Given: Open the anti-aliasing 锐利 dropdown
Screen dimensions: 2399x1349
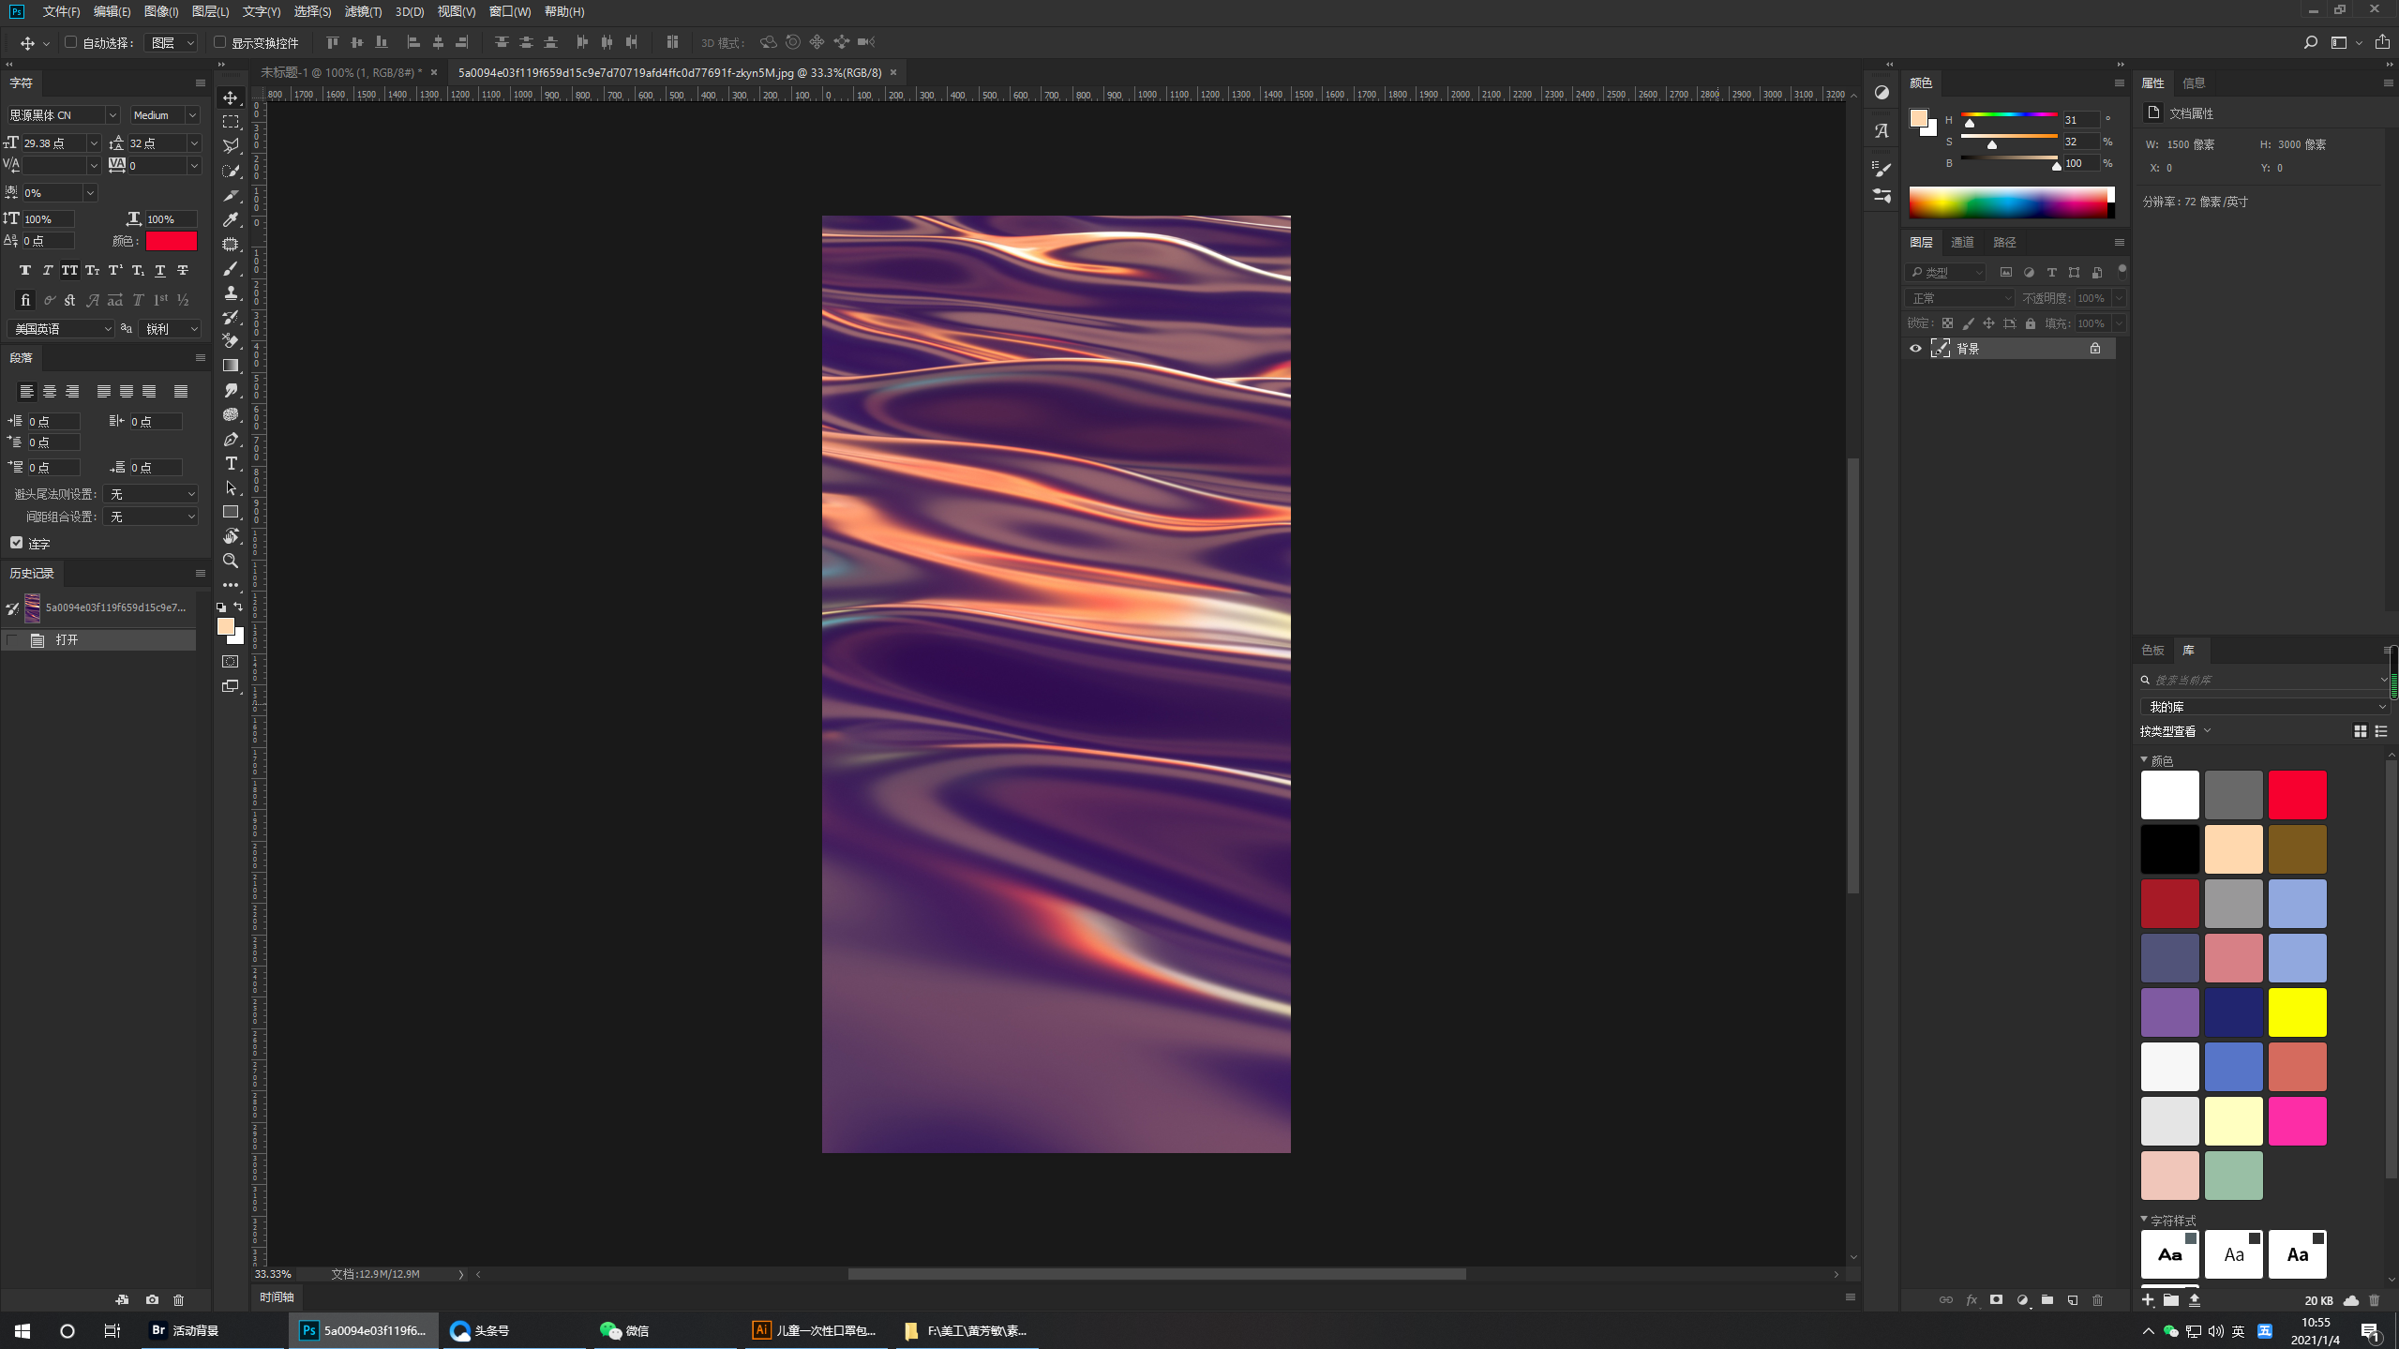Looking at the screenshot, I should [x=171, y=329].
